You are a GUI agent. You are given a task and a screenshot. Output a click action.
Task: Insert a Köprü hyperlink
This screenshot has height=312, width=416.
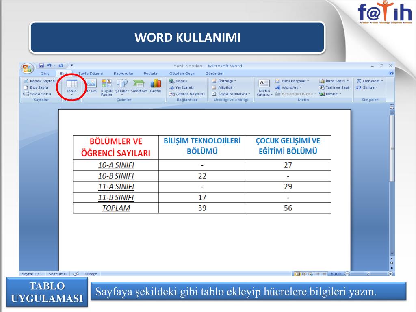(178, 81)
